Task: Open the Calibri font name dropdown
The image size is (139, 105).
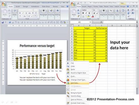Action: [x=92, y=10]
